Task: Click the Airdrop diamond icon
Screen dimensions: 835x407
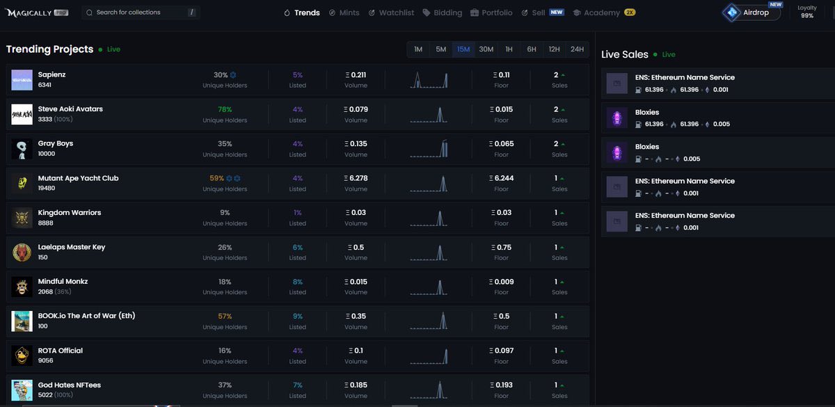Action: pyautogui.click(x=731, y=12)
